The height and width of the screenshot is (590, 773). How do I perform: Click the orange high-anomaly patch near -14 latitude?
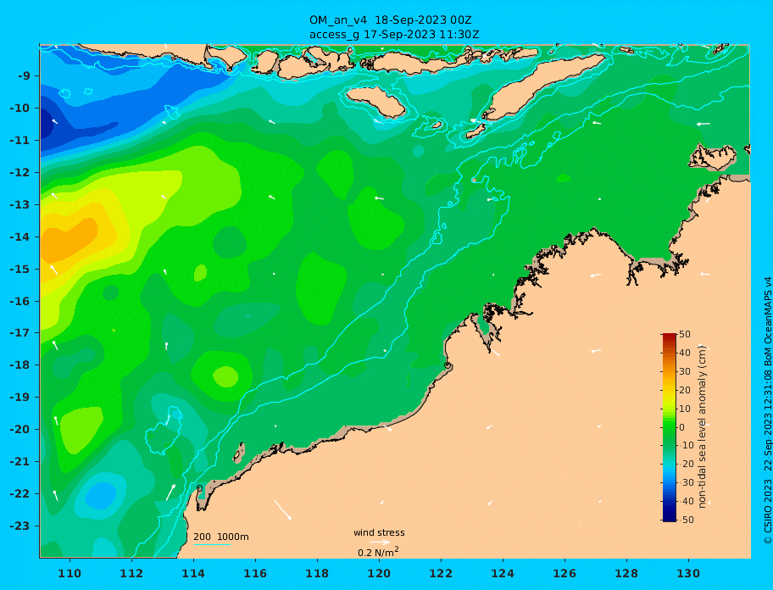[x=68, y=240]
